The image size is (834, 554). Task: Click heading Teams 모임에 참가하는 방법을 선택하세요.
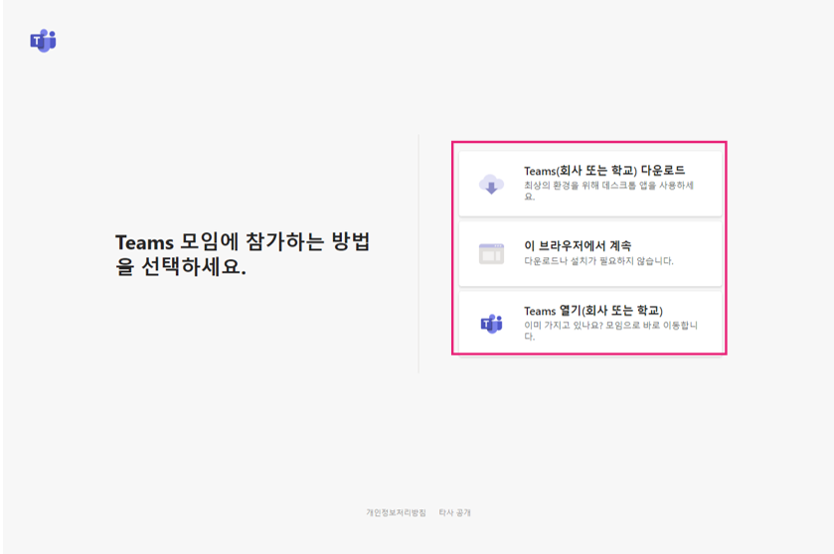point(243,254)
